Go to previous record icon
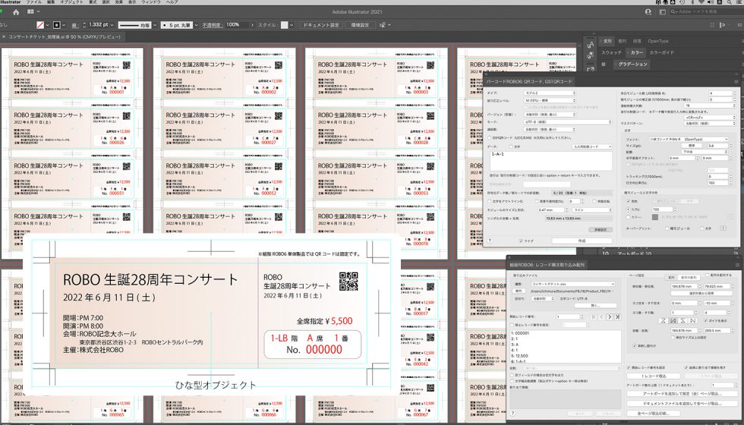 (x=601, y=317)
